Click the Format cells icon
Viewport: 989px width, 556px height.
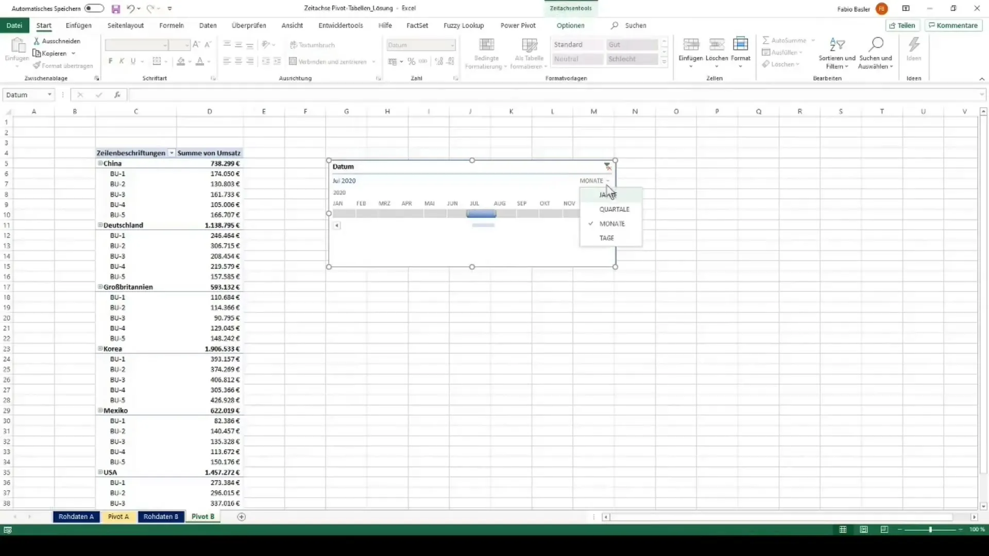pyautogui.click(x=740, y=45)
